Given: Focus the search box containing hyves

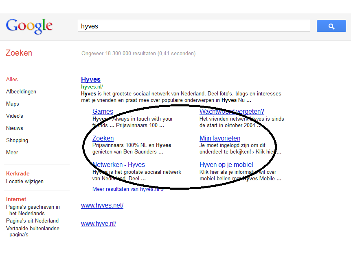Looking at the screenshot, I should pos(194,26).
